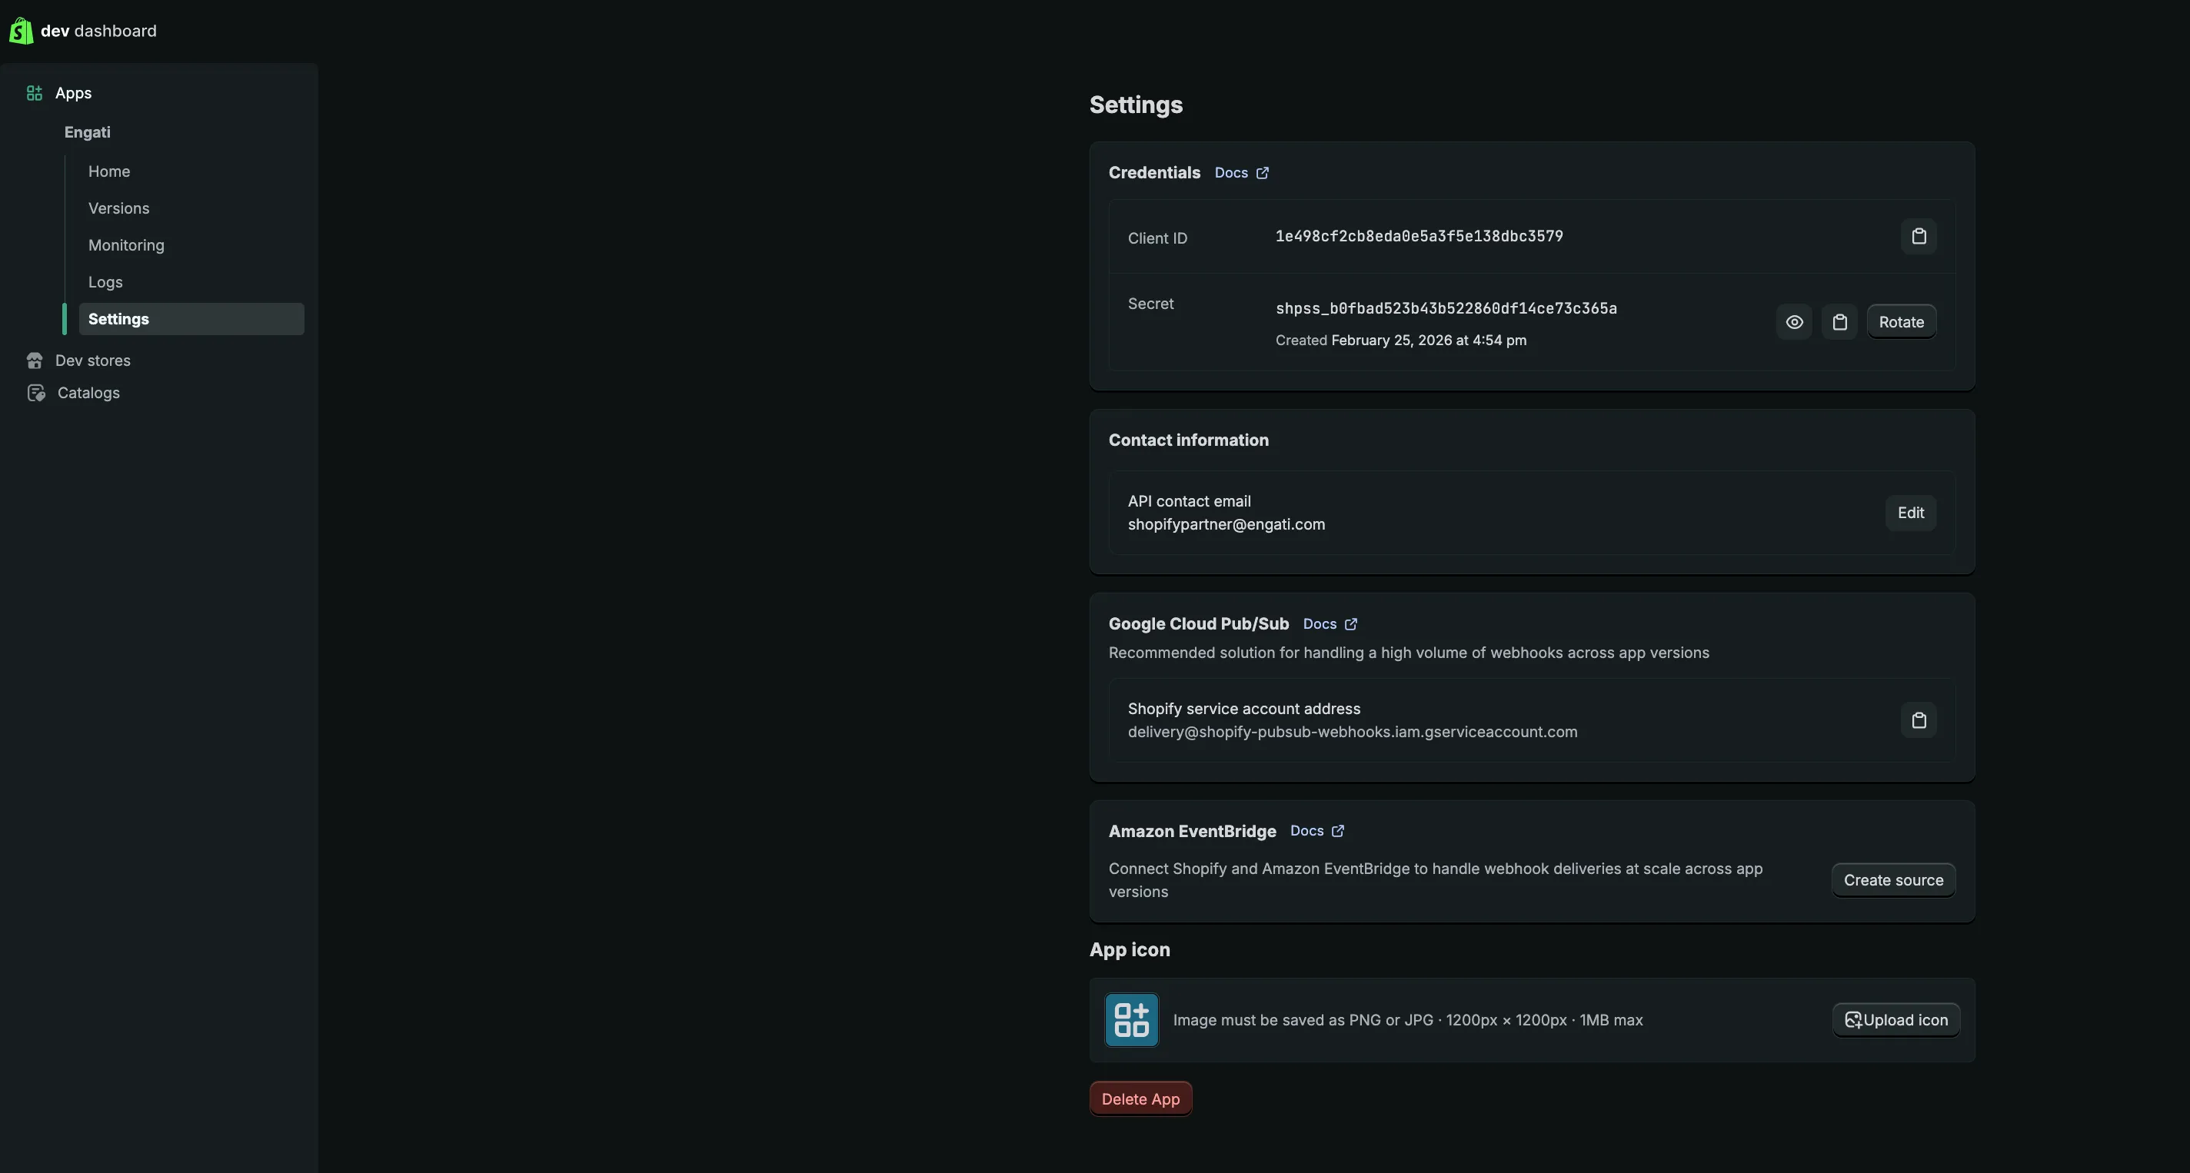This screenshot has height=1173, width=2190.
Task: Click the Client ID label
Action: point(1157,238)
